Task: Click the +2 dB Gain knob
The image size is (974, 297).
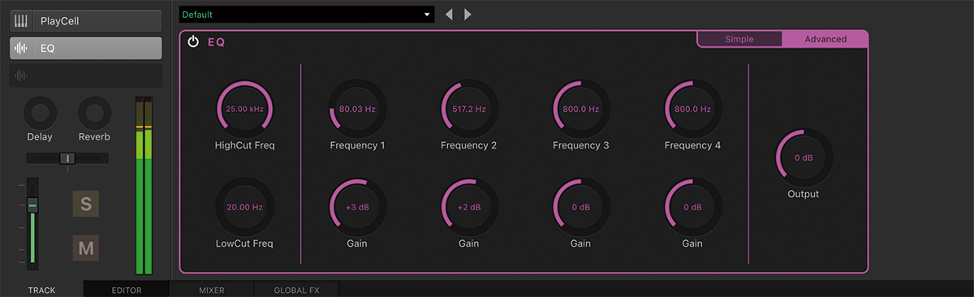Action: tap(469, 207)
